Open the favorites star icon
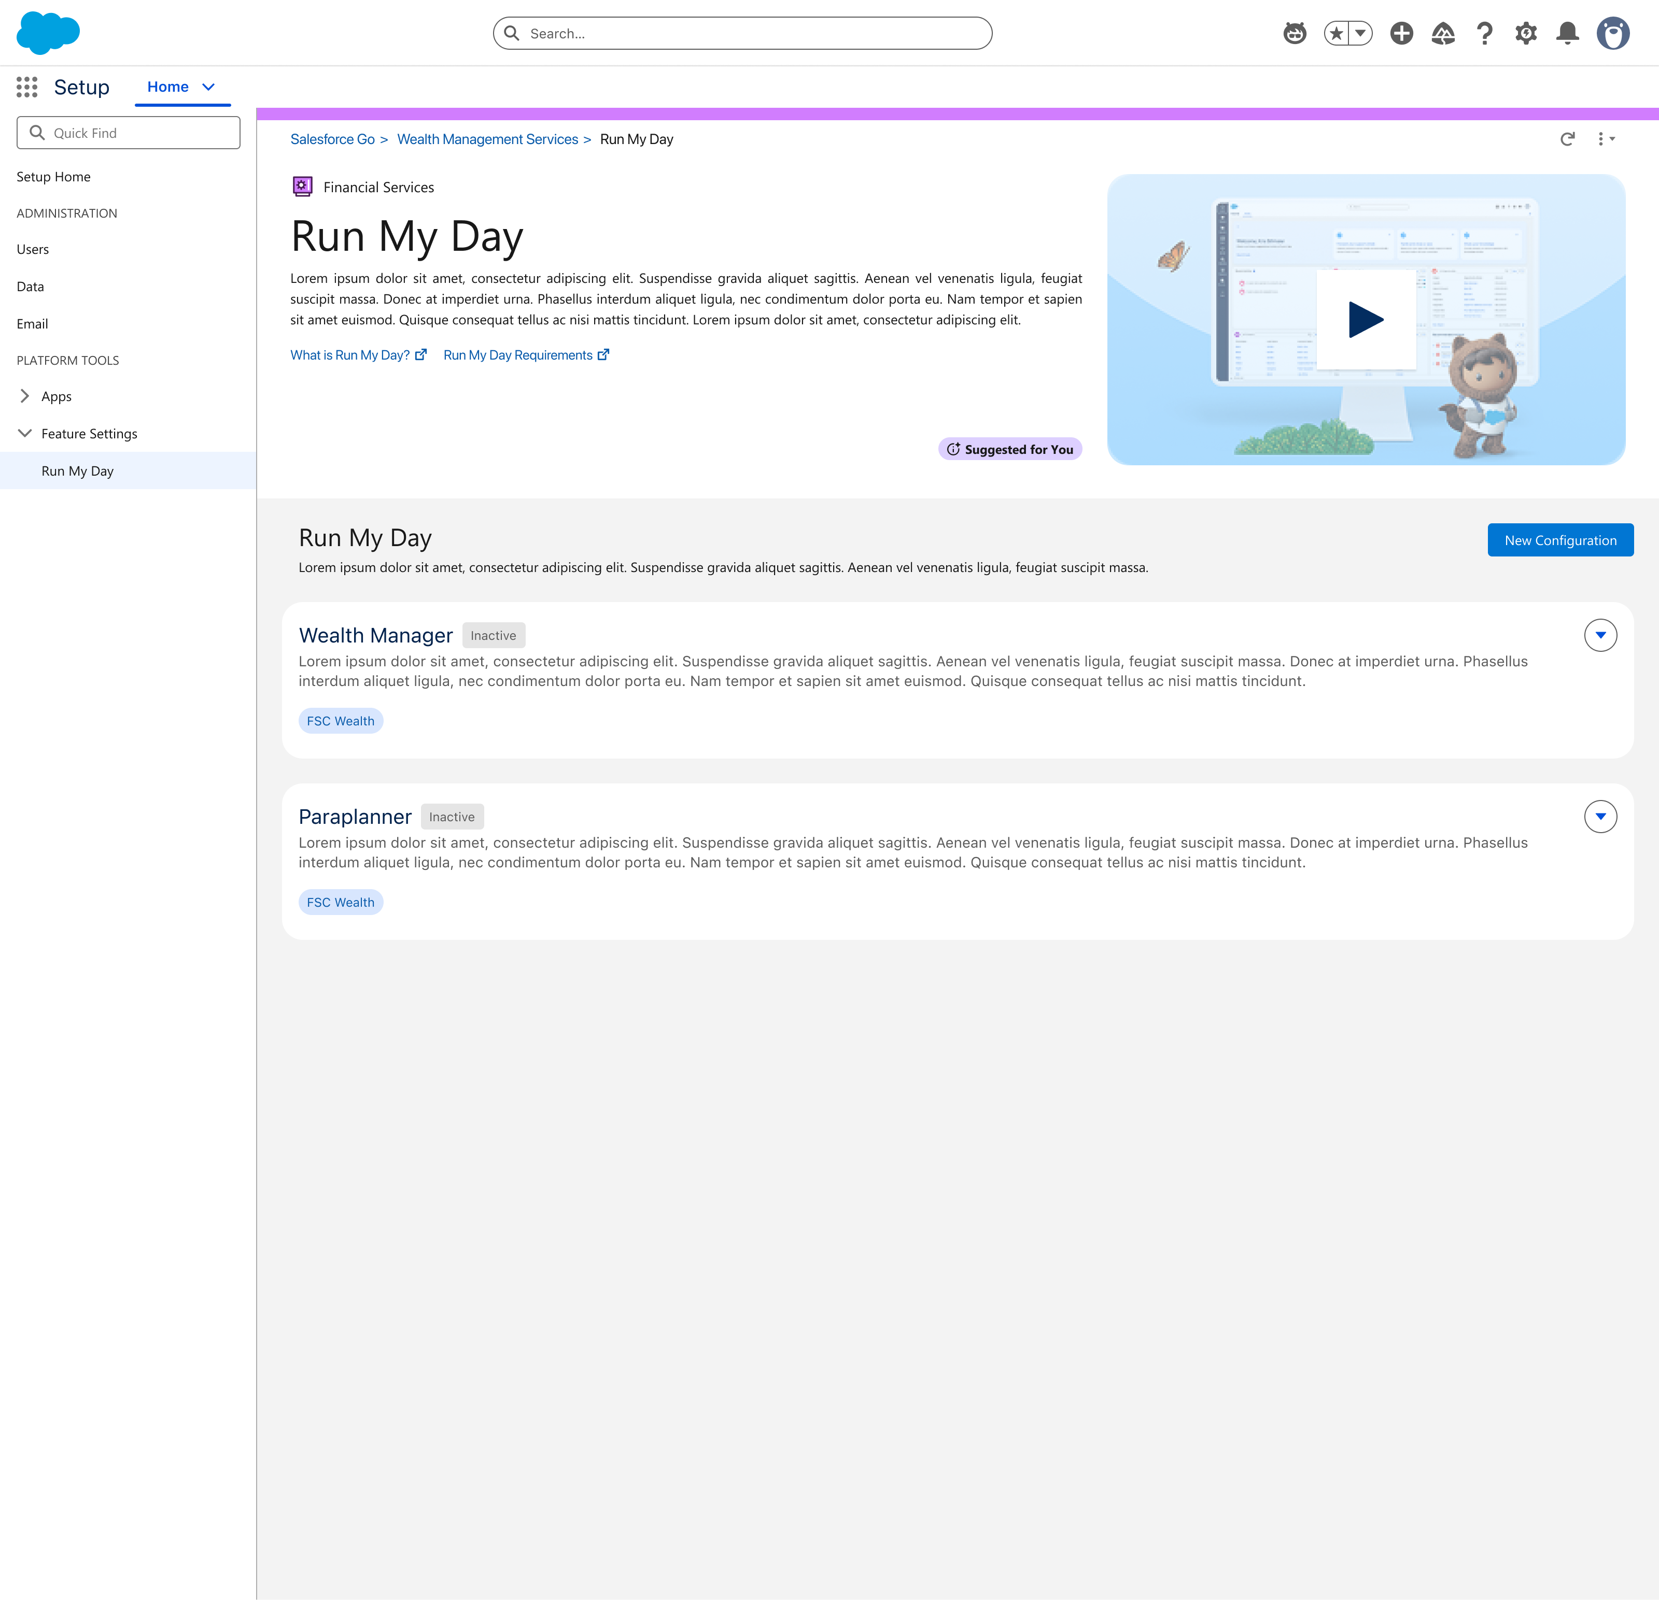This screenshot has height=1600, width=1659. [1335, 33]
